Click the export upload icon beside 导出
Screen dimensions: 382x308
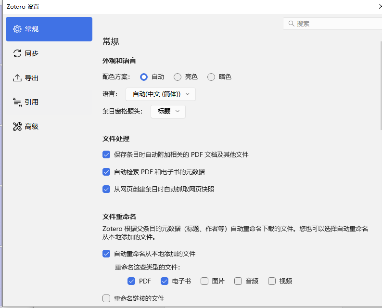(x=17, y=78)
